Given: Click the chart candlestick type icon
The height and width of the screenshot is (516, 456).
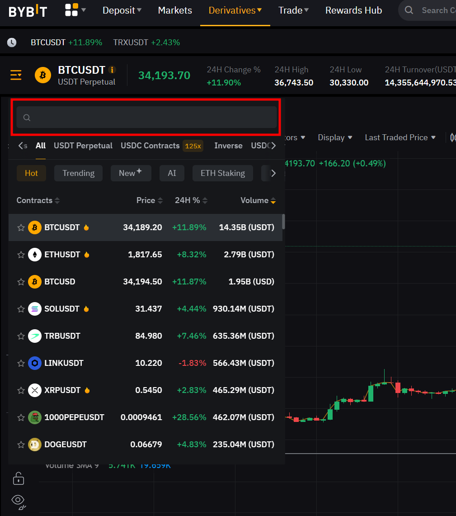Looking at the screenshot, I should pos(453,137).
